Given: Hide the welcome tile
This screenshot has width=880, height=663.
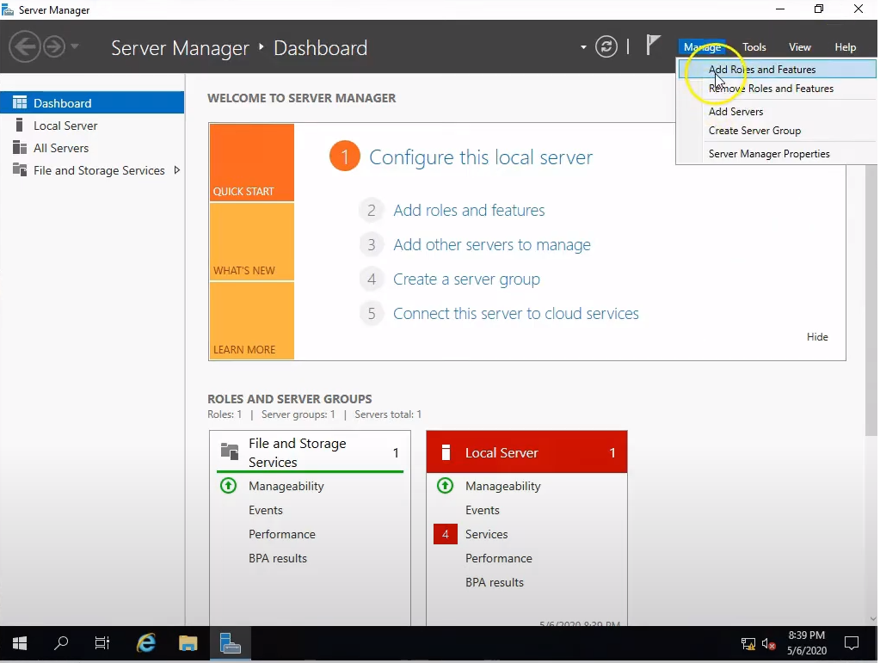Looking at the screenshot, I should coord(817,336).
